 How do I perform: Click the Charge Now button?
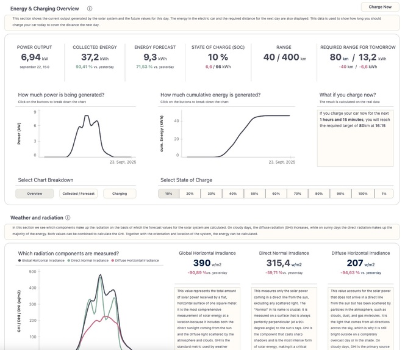click(380, 7)
